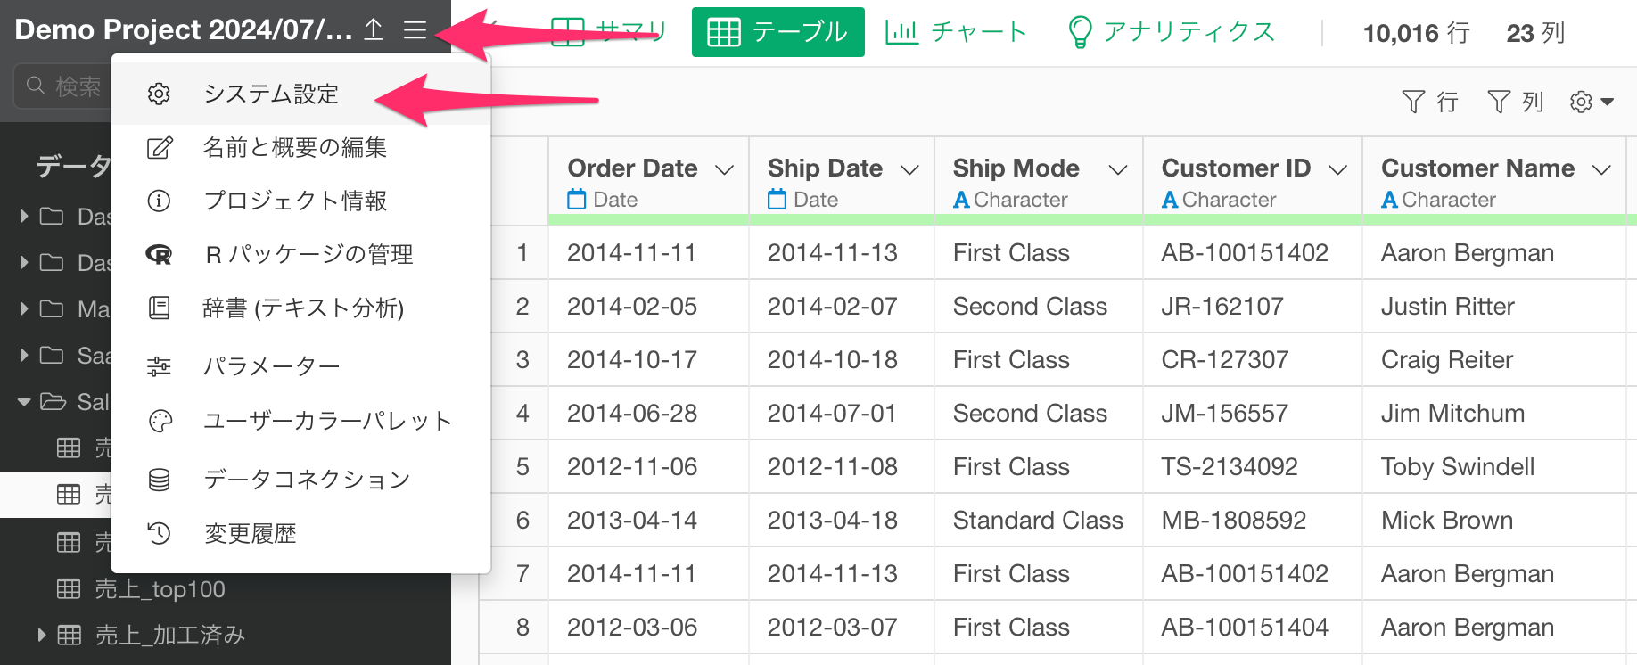This screenshot has width=1637, height=665.
Task: Open the 列 column filter button
Action: pos(1515,102)
